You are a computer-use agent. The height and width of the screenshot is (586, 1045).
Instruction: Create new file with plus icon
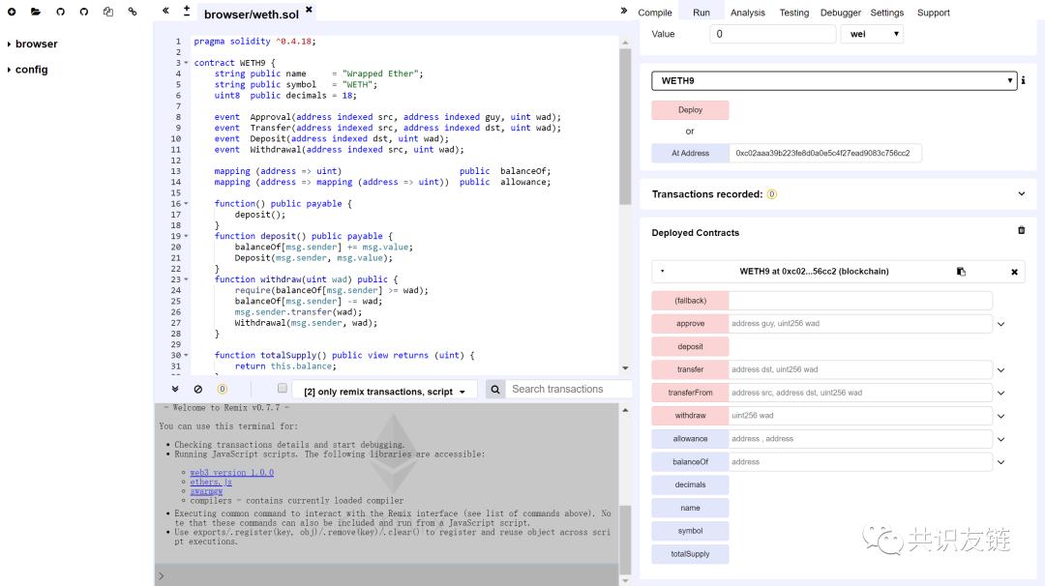coord(12,12)
